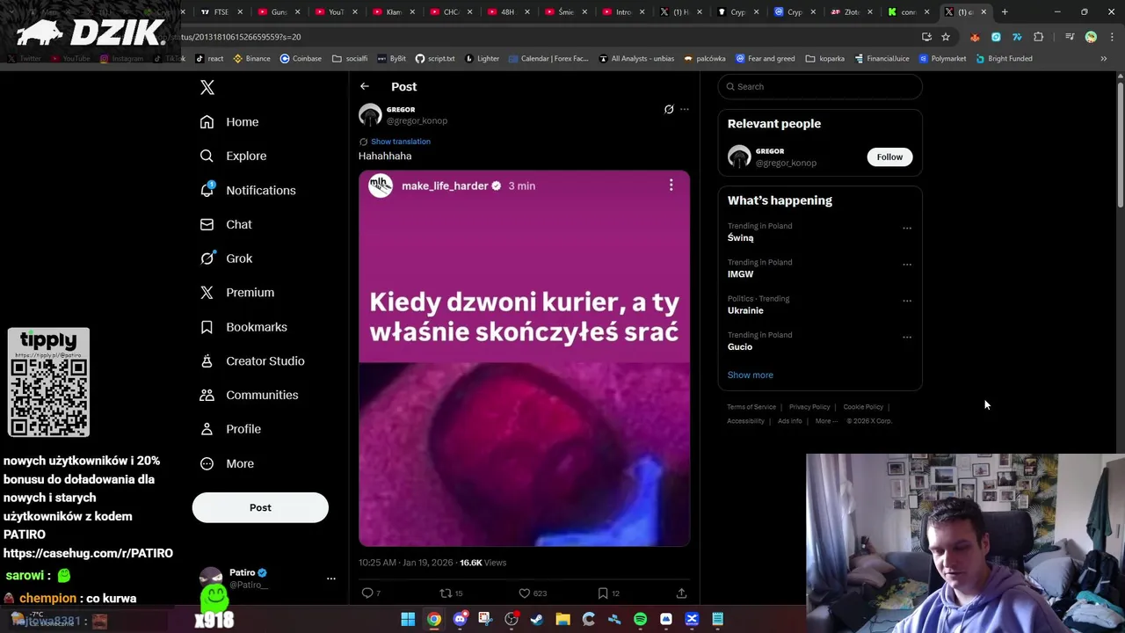
Task: Go to Explore in the sidebar
Action: (x=233, y=156)
